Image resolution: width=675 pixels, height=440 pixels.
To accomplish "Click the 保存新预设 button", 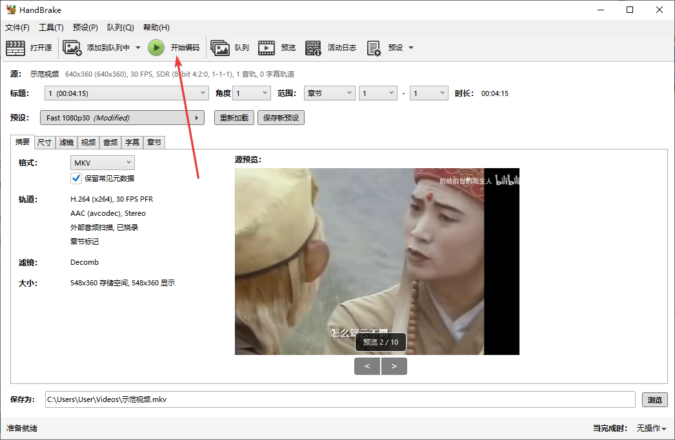I will pos(281,118).
